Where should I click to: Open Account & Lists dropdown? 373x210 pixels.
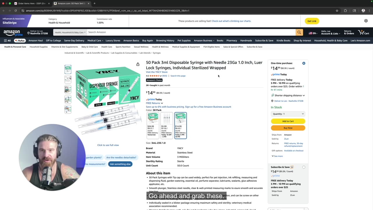[330, 32]
